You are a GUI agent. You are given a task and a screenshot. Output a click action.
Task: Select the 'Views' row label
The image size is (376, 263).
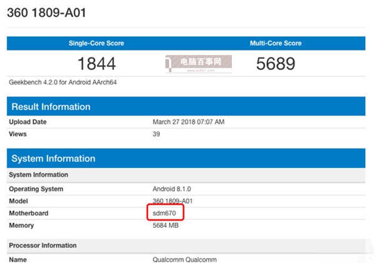pyautogui.click(x=18, y=134)
